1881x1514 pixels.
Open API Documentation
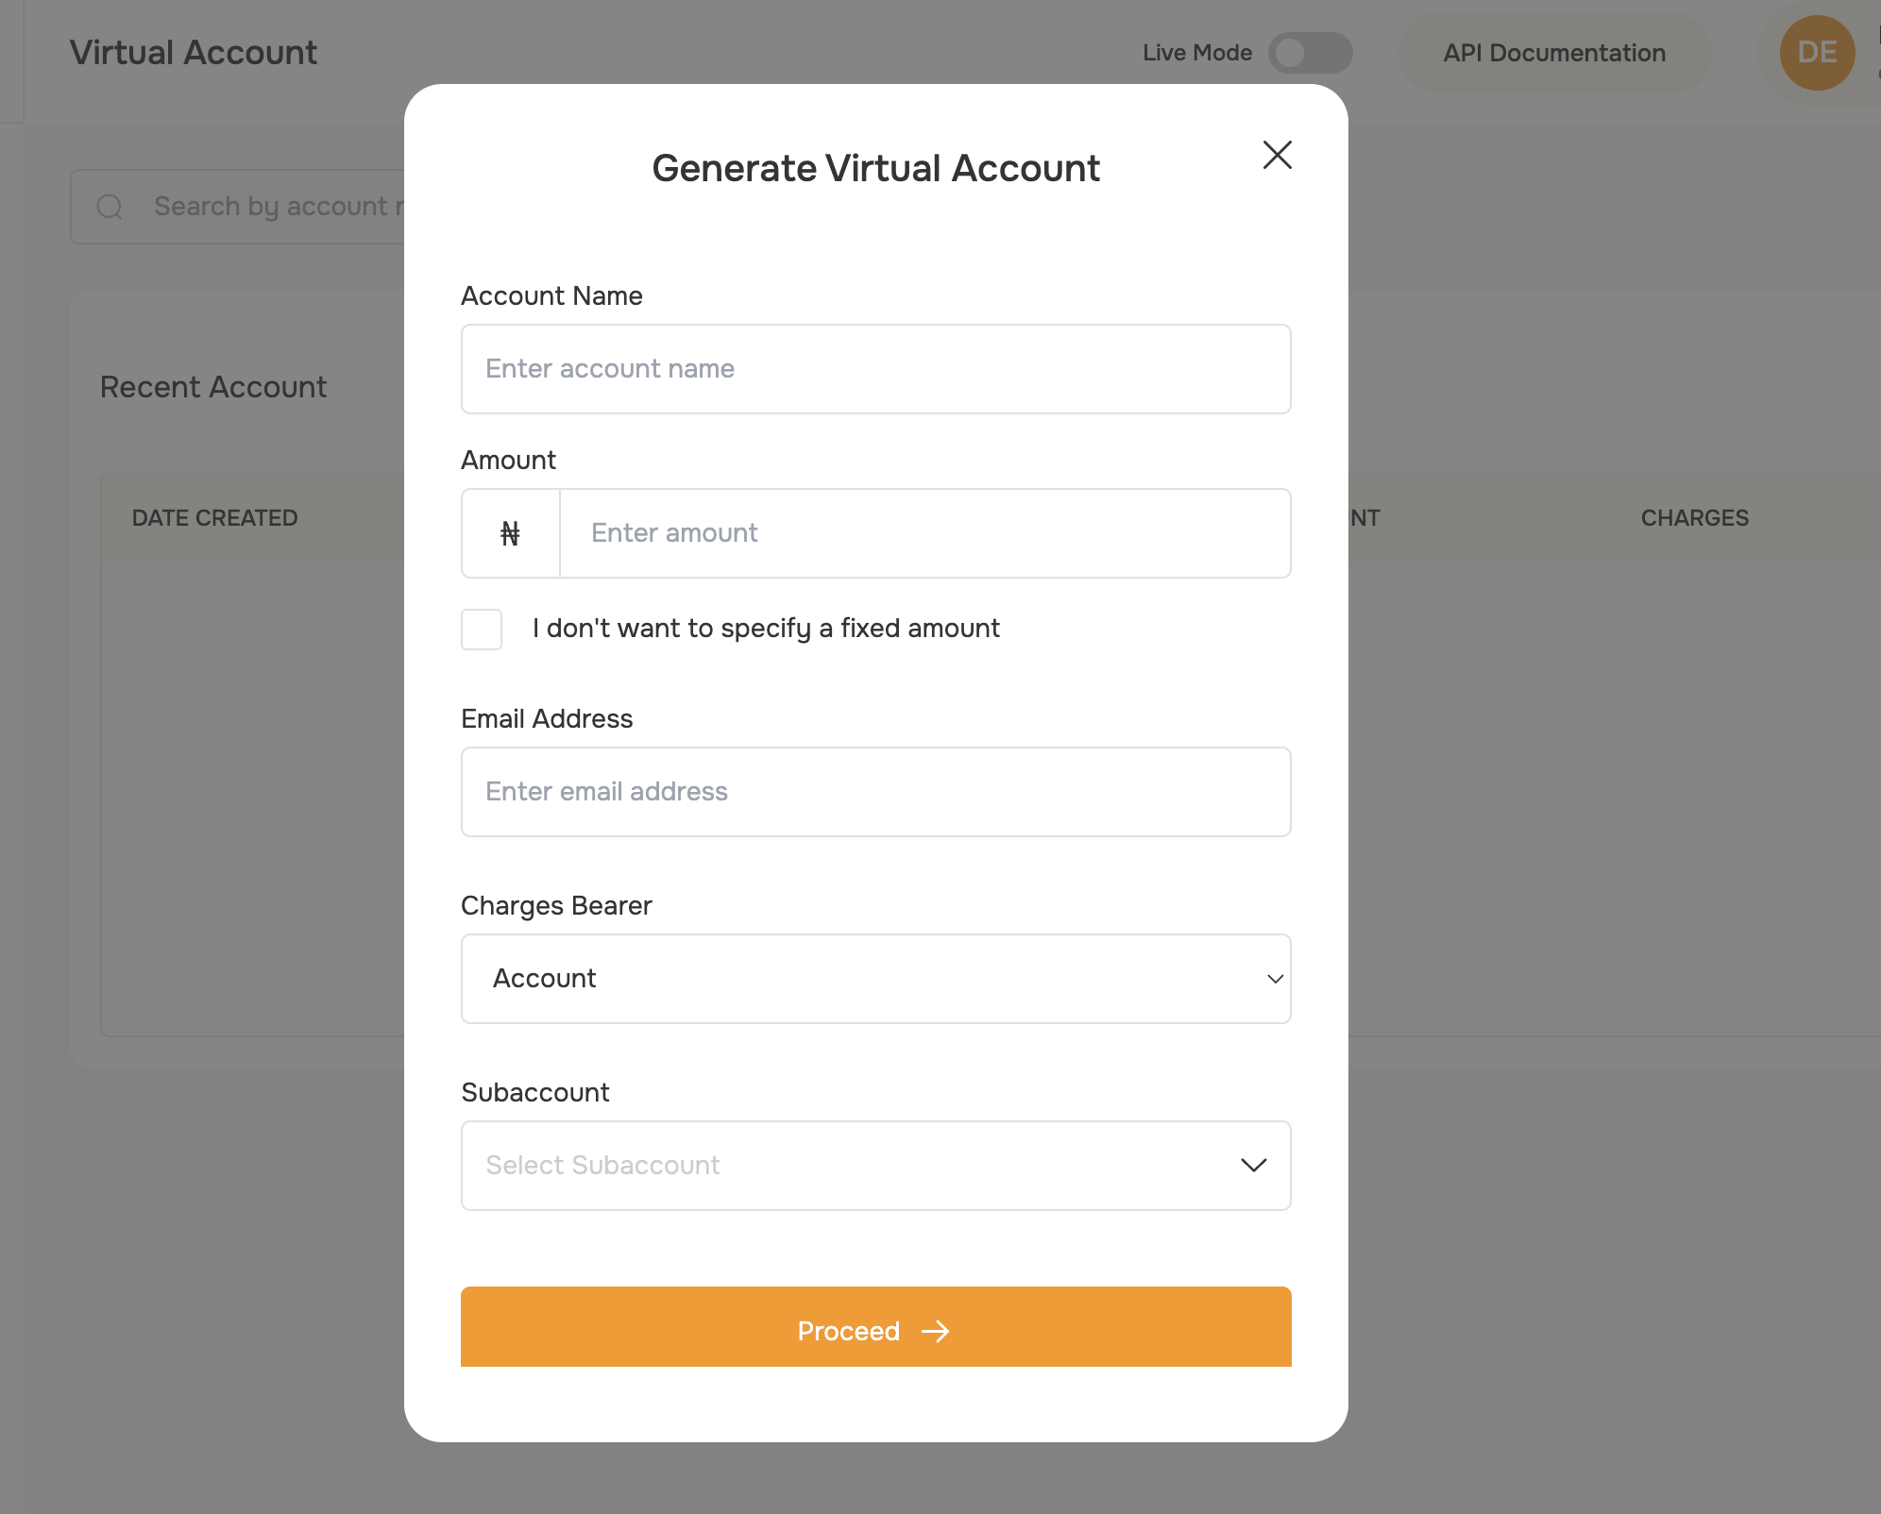(1553, 53)
